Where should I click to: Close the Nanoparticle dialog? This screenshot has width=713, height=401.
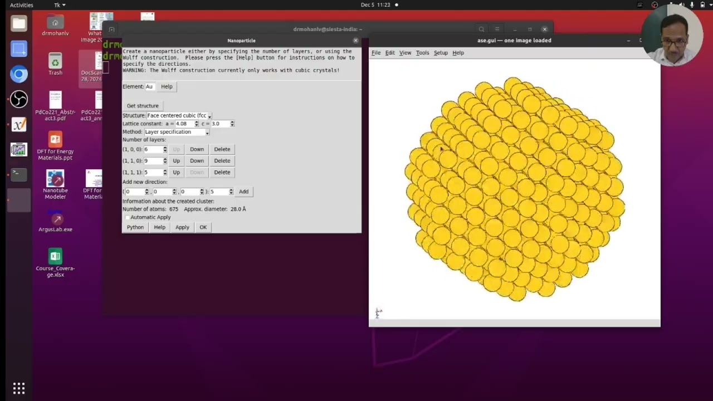[x=355, y=41]
